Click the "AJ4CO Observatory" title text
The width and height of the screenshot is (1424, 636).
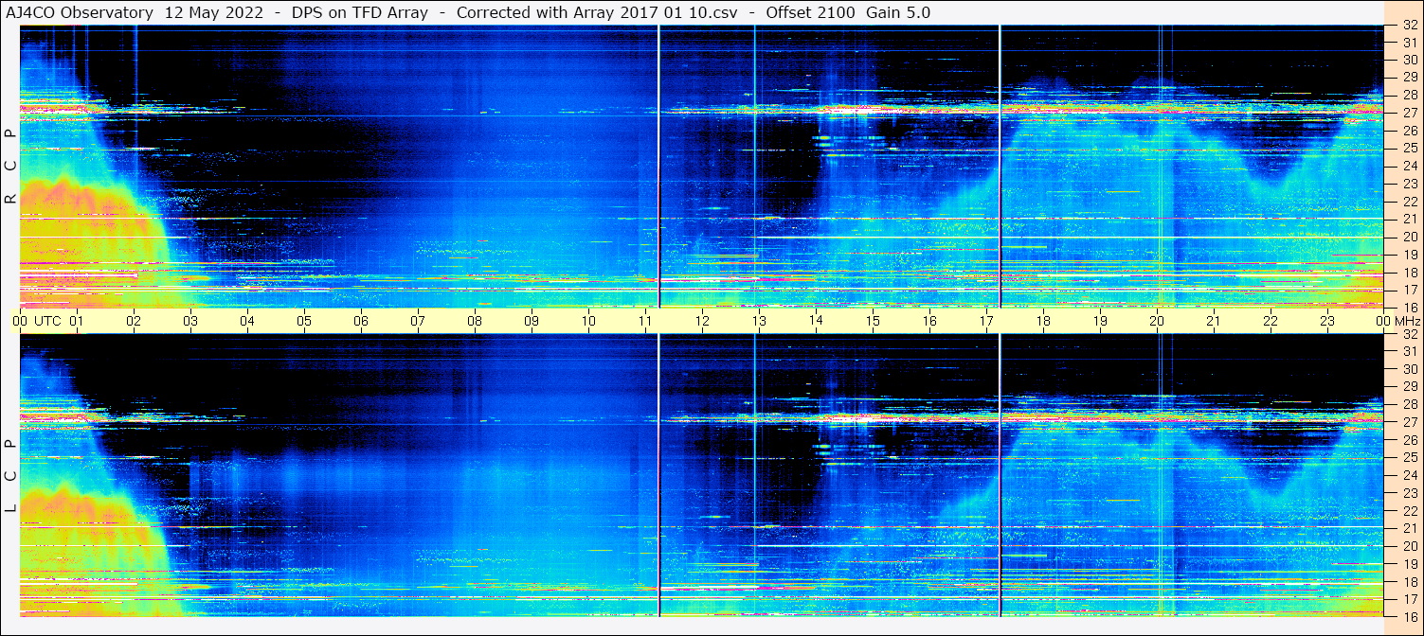coord(79,12)
